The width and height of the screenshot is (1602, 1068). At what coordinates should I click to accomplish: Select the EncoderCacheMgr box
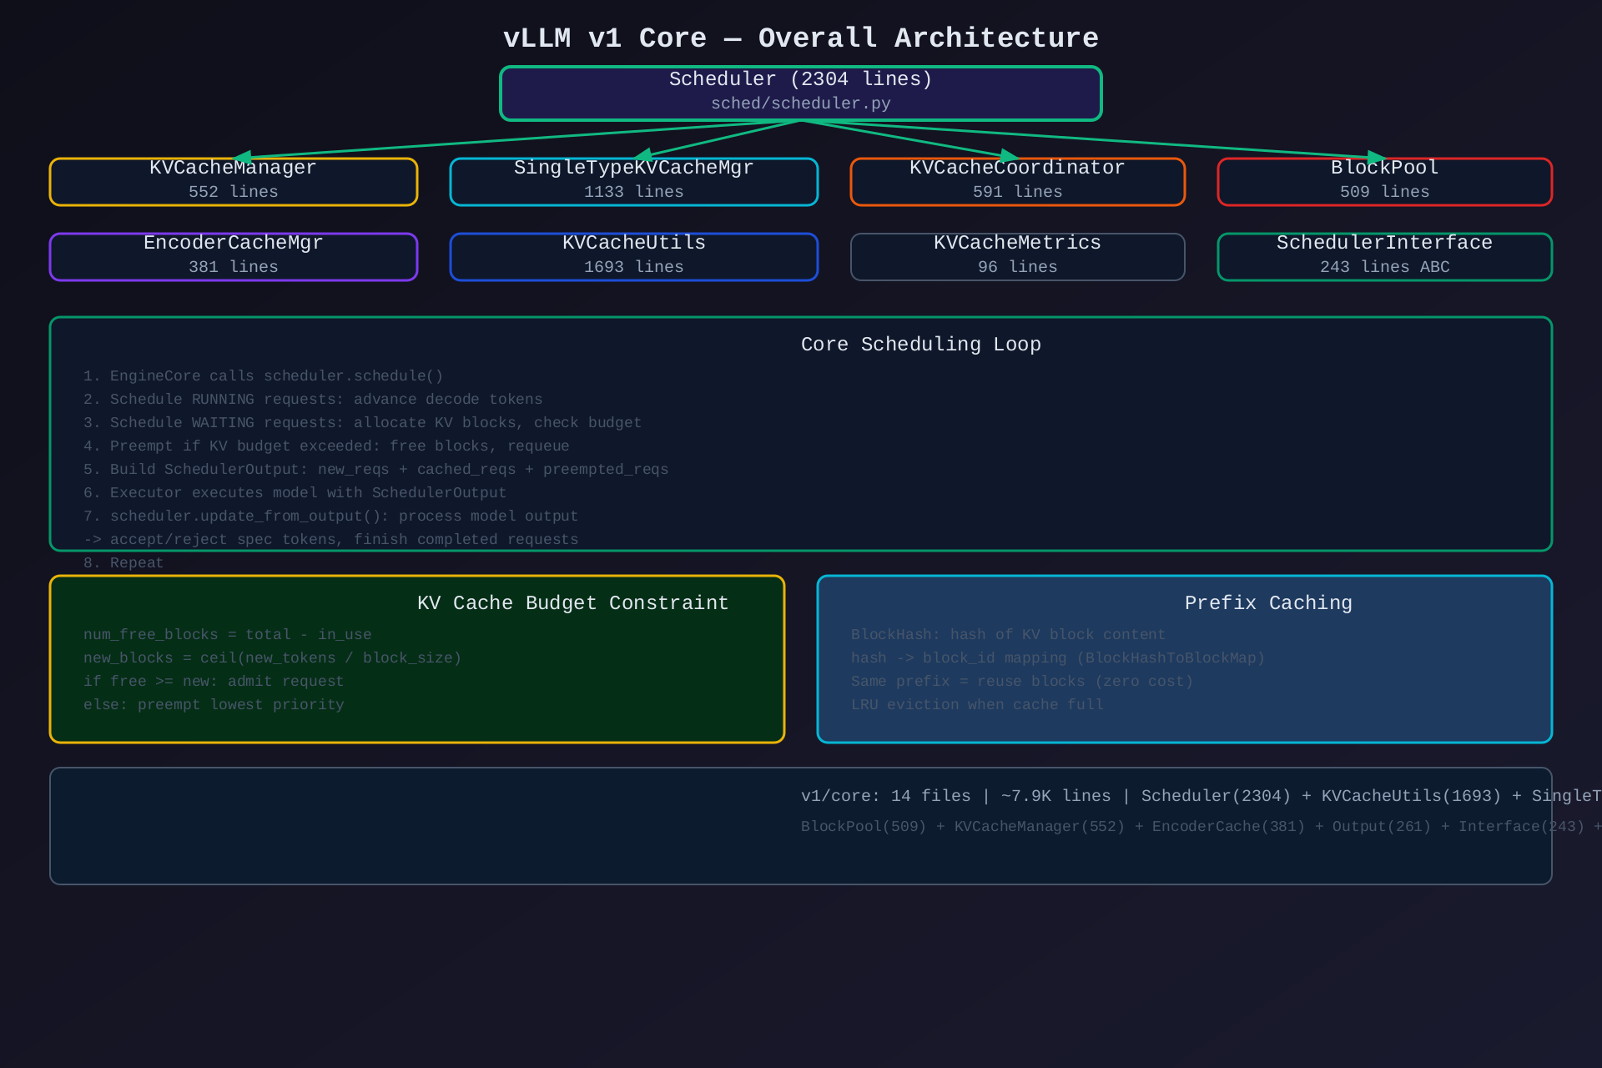tap(233, 256)
